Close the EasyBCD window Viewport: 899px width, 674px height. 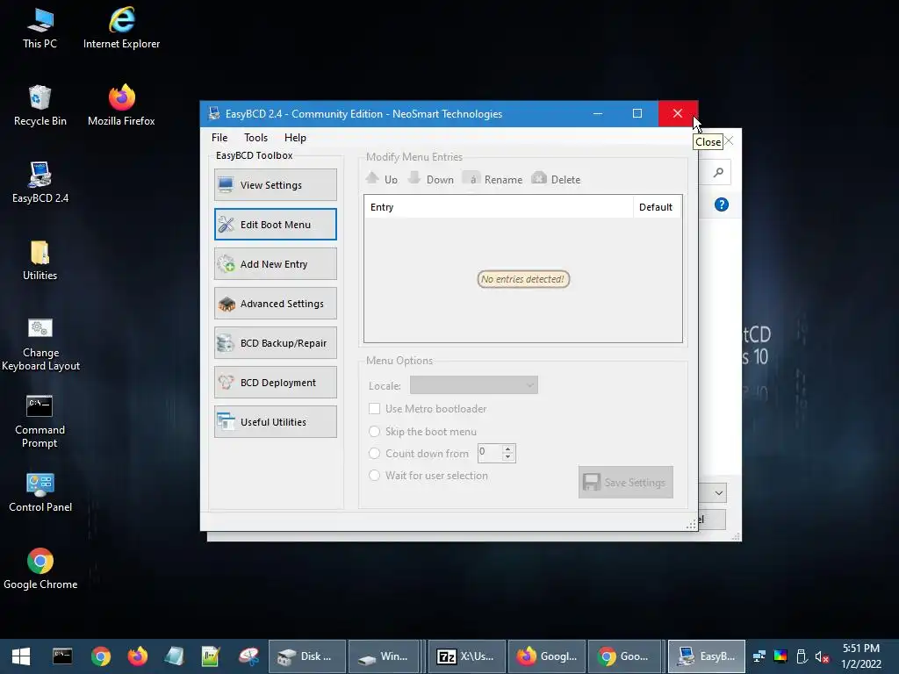[678, 113]
